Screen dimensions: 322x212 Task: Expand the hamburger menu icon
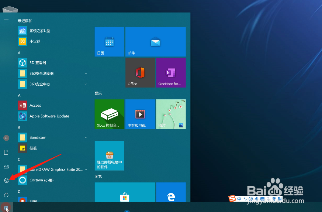6,21
